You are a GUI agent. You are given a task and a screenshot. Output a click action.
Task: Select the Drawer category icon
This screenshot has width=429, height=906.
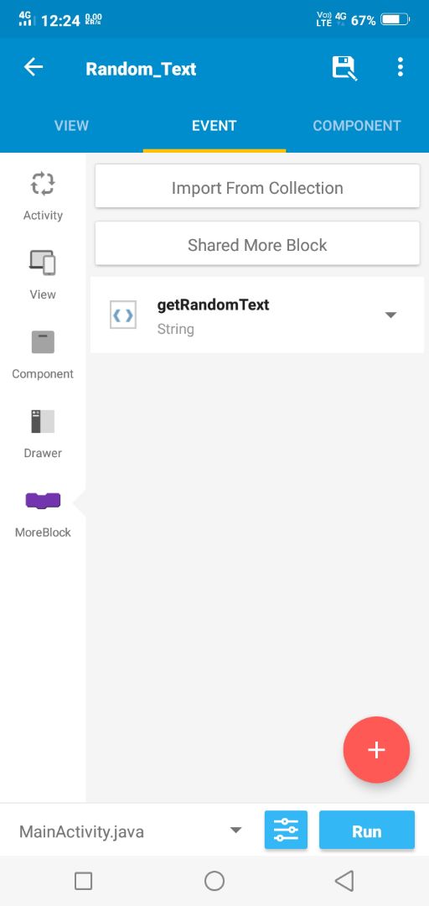coord(43,421)
